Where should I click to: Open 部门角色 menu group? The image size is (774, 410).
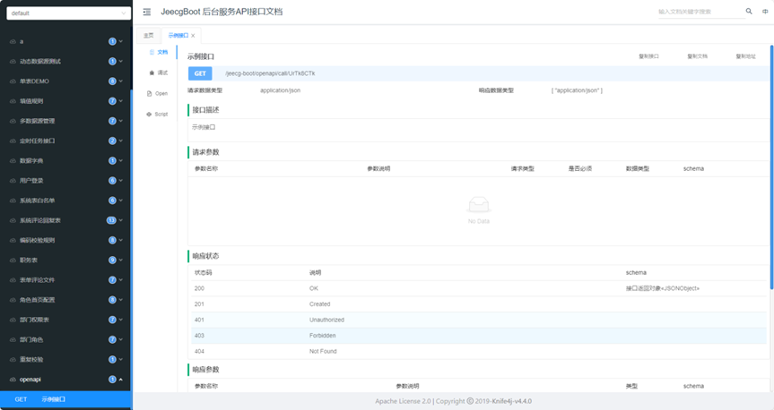click(65, 339)
